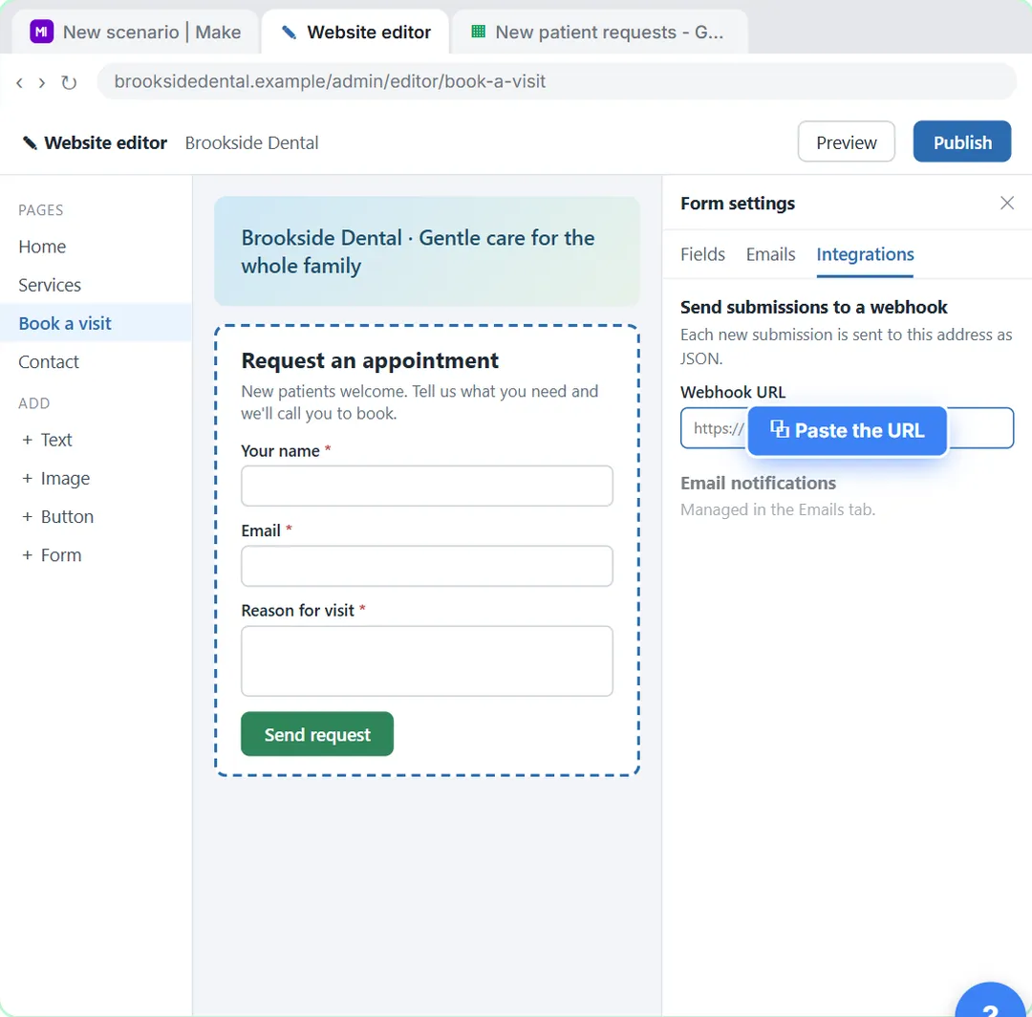Switch to the New scenario Make tab
Viewport: 1032px width, 1017px height.
(136, 32)
